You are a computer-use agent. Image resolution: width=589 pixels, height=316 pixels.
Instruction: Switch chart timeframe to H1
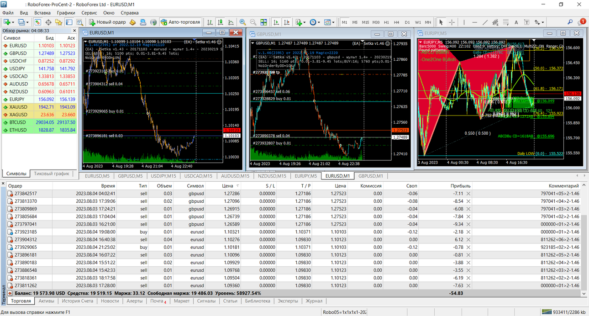point(386,22)
